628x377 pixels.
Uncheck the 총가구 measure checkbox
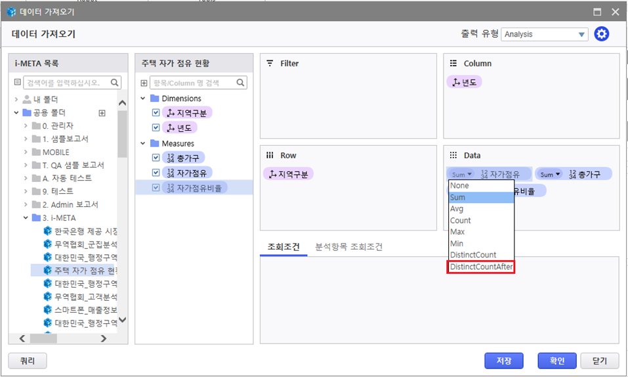click(x=156, y=158)
